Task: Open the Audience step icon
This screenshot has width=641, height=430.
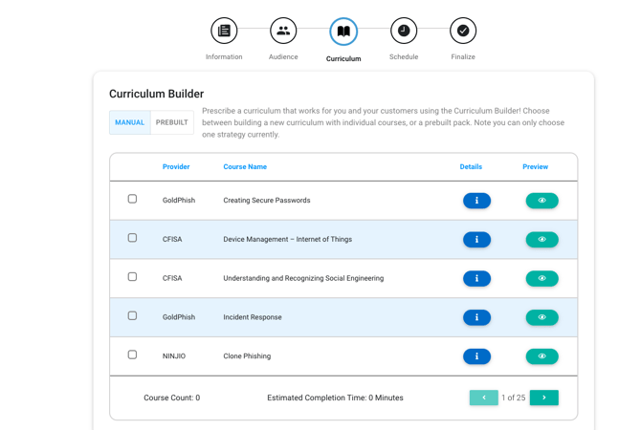Action: tap(283, 32)
